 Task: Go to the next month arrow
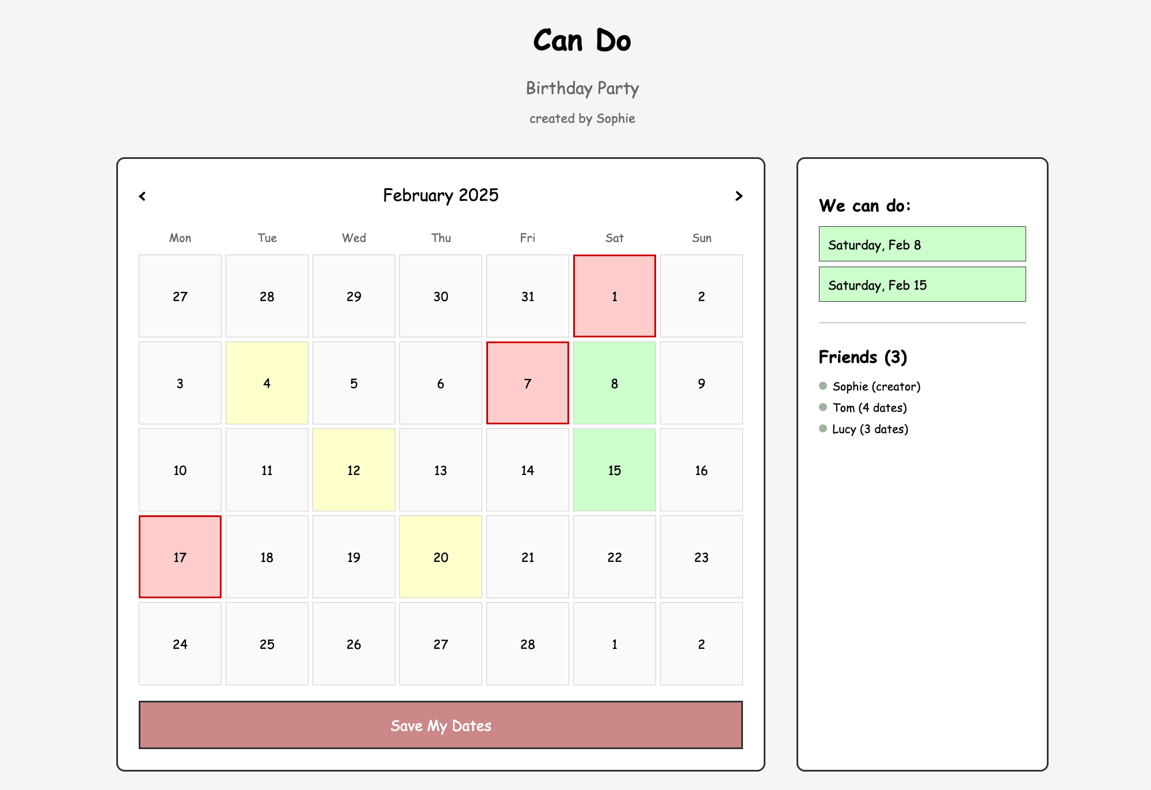(739, 196)
